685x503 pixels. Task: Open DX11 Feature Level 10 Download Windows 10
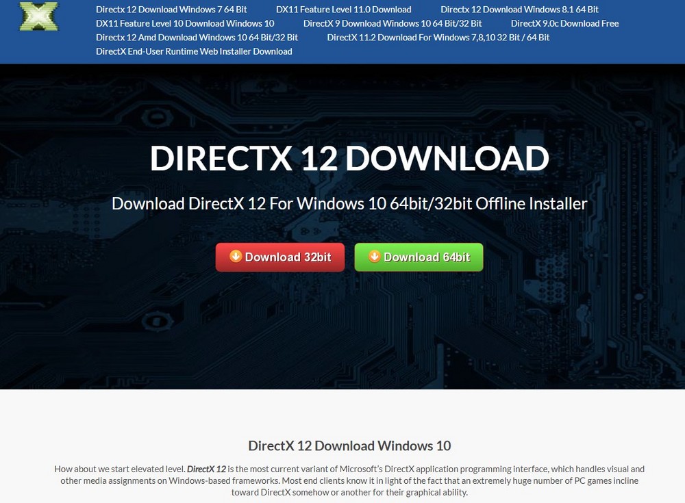pos(185,23)
